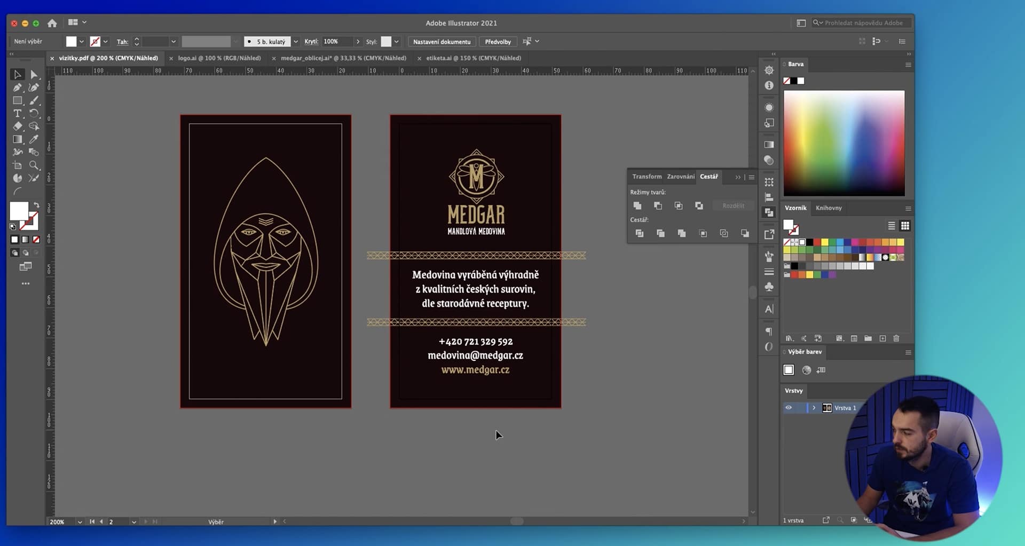Open fill color dropdown in control bar
Image resolution: width=1025 pixels, height=546 pixels.
[x=82, y=42]
